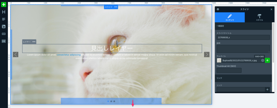This screenshot has width=277, height=108.
Task: Click plus button beside リンク field
Action: (267, 89)
